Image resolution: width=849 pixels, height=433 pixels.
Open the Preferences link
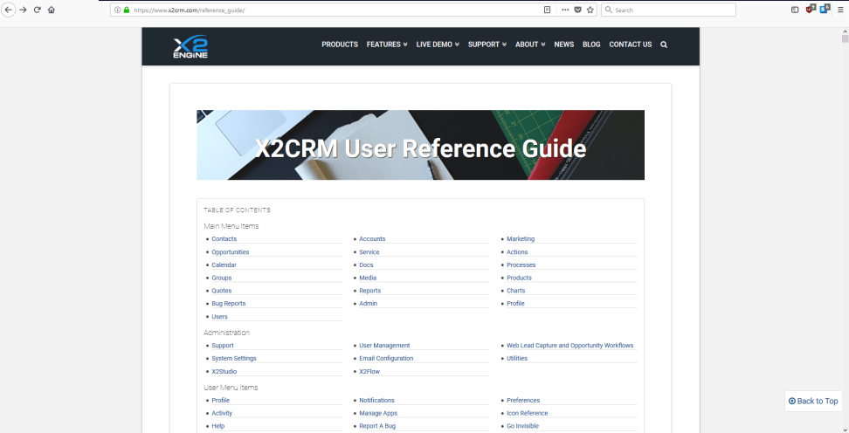523,401
